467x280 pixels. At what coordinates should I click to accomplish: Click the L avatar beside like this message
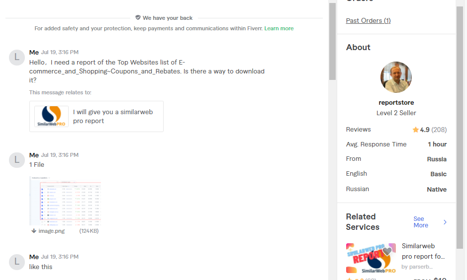17,262
